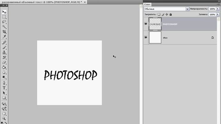
Task: Select the Healing Brush tool
Action: click(4, 42)
